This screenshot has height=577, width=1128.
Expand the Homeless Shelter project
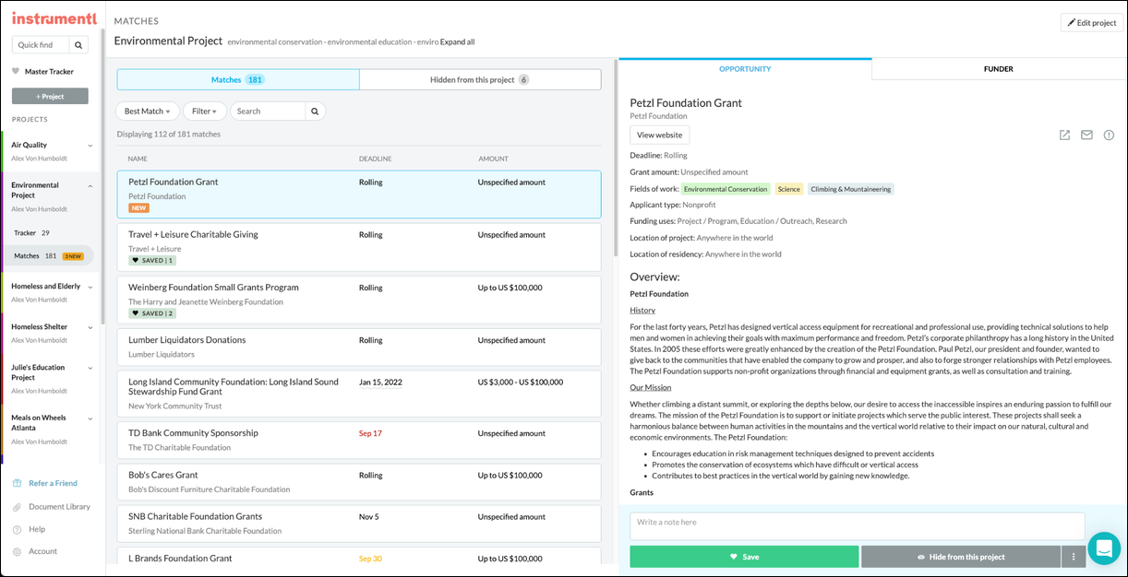point(90,327)
